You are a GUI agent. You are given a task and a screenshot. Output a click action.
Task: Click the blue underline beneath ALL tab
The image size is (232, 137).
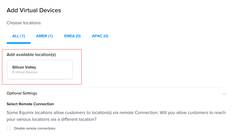pos(19,43)
